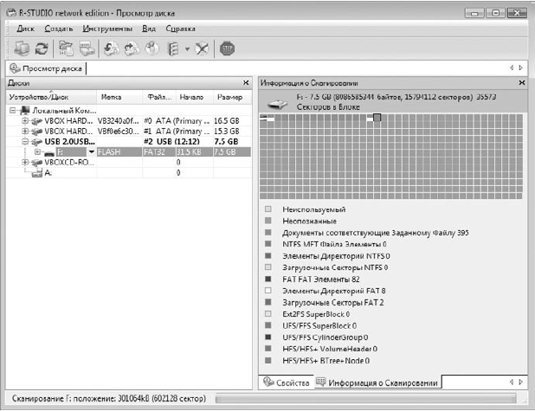Click the FAT FAT Элементы legend color square

point(268,279)
